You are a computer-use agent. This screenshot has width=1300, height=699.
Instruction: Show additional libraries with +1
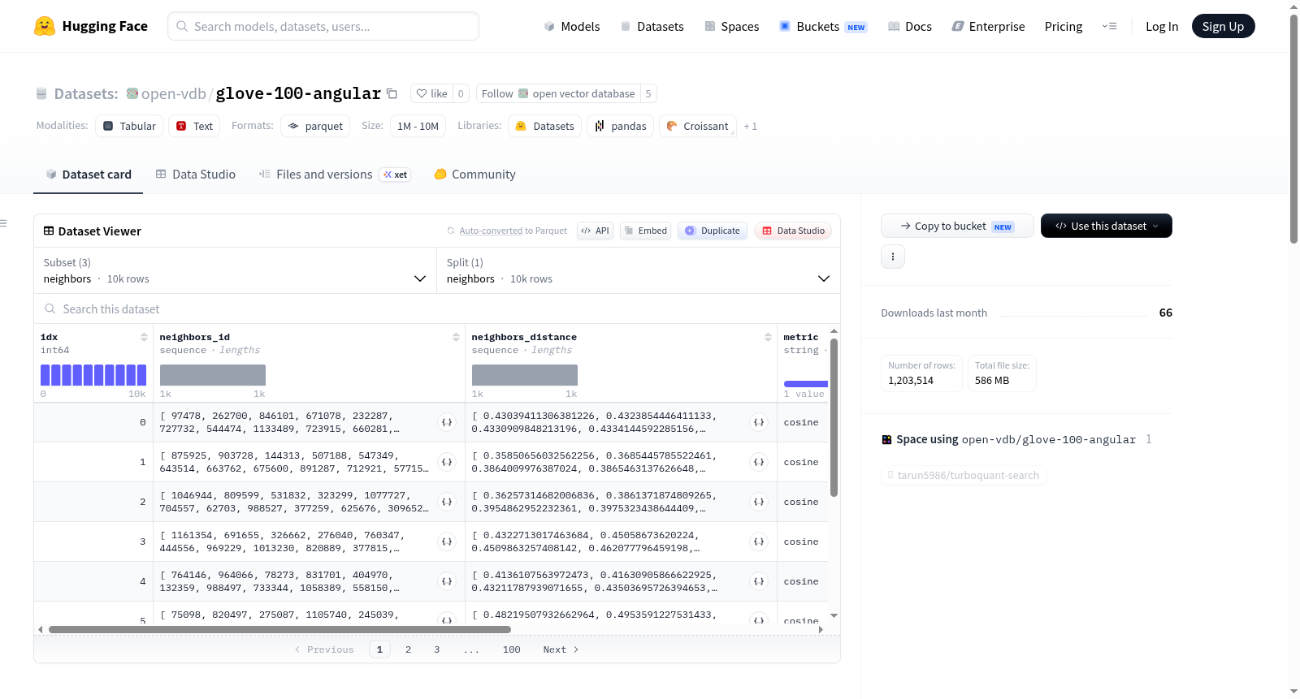click(751, 127)
